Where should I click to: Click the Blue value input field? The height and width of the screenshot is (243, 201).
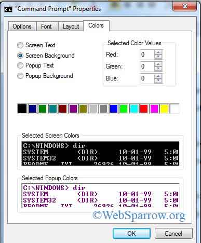point(147,78)
